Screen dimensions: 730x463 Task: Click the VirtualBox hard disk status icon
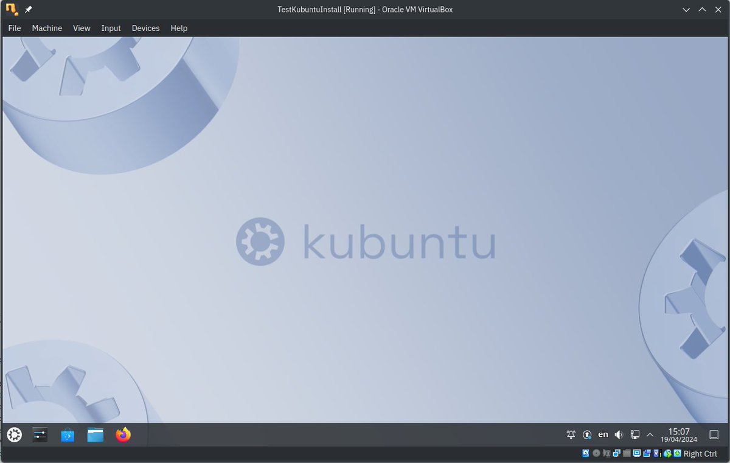click(585, 453)
